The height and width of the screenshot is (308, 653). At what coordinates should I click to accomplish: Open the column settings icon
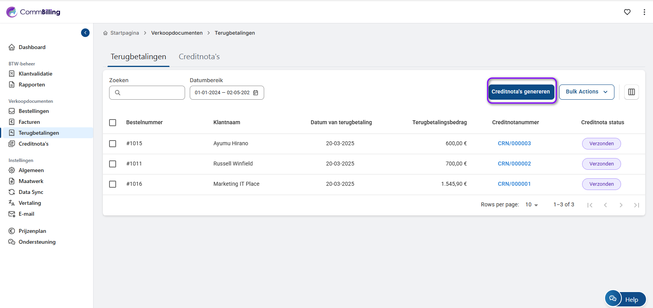click(631, 92)
